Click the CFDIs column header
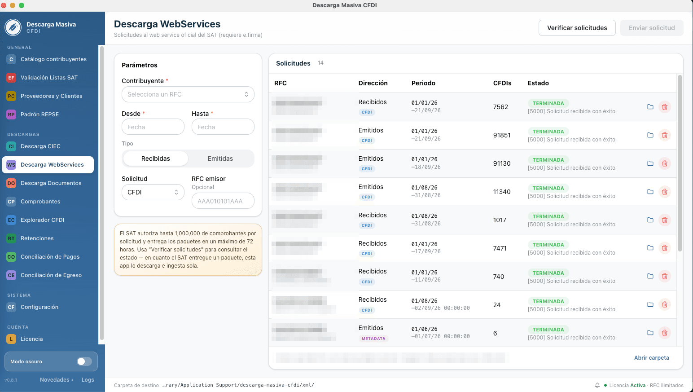The height and width of the screenshot is (392, 693). pyautogui.click(x=502, y=83)
